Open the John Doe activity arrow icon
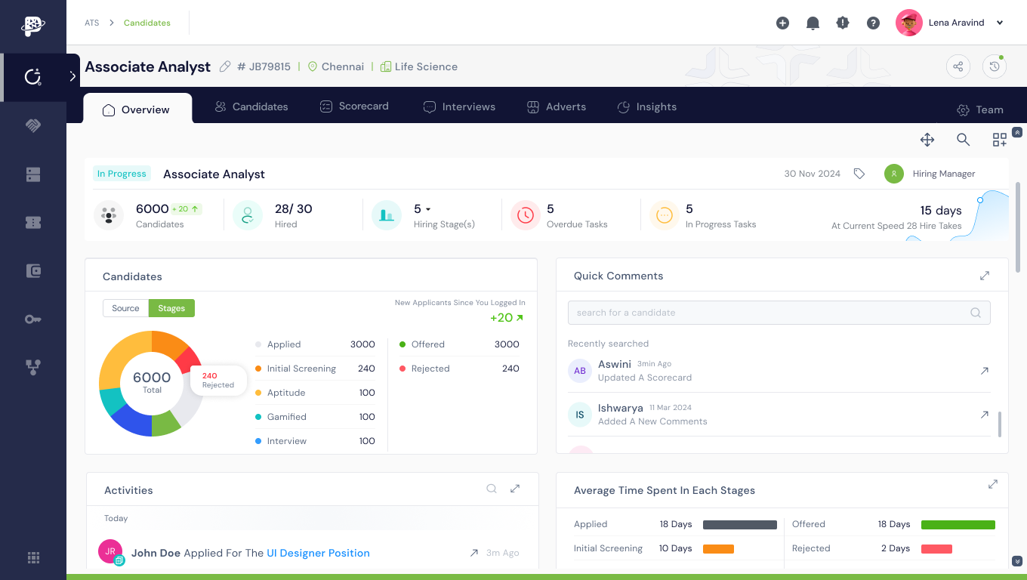 click(x=474, y=553)
